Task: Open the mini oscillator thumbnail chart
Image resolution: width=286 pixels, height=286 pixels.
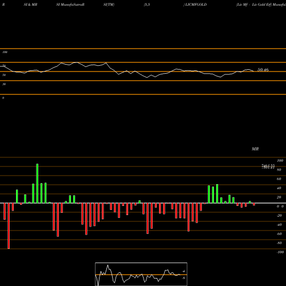Action: point(141,274)
